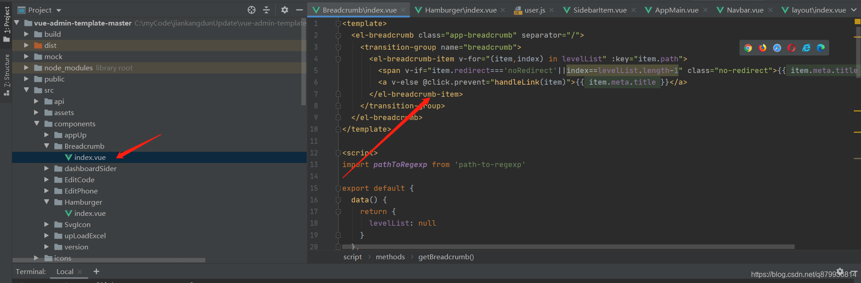
Task: Select the EditPhone folder
Action: pyautogui.click(x=81, y=191)
